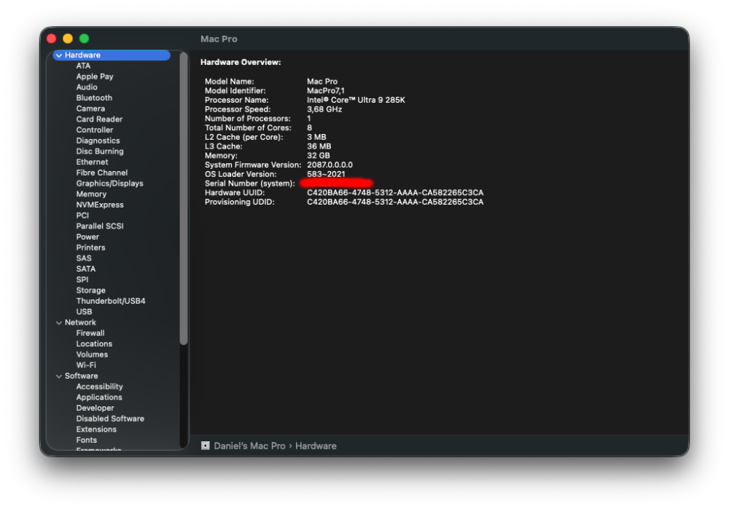Click the Hardware Overview heading
The width and height of the screenshot is (729, 509).
[x=241, y=62]
